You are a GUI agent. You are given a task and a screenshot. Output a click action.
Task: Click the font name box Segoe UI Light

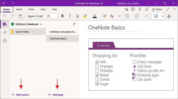point(36,16)
